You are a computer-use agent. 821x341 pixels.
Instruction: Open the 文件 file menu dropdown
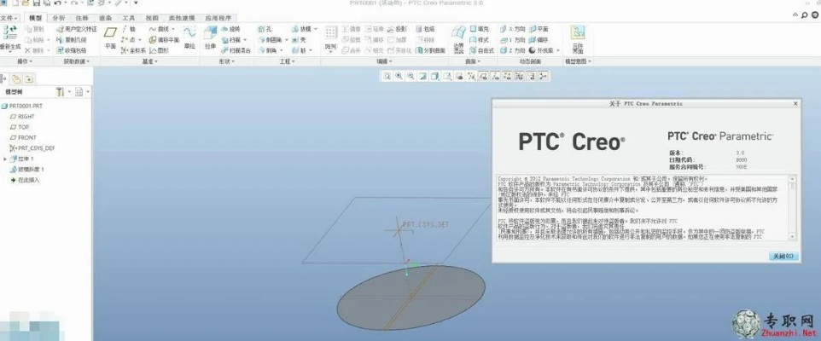tap(9, 17)
